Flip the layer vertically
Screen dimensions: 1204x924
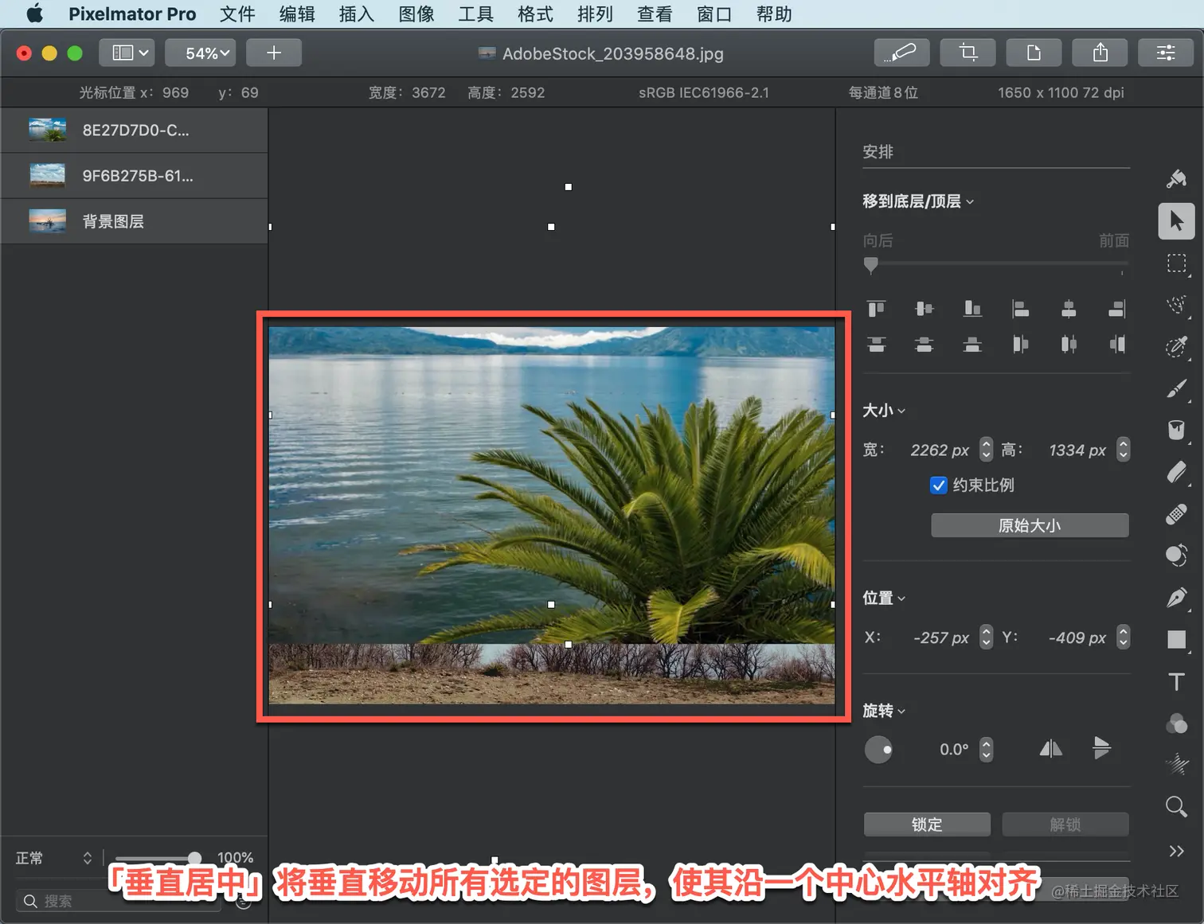(x=1102, y=748)
